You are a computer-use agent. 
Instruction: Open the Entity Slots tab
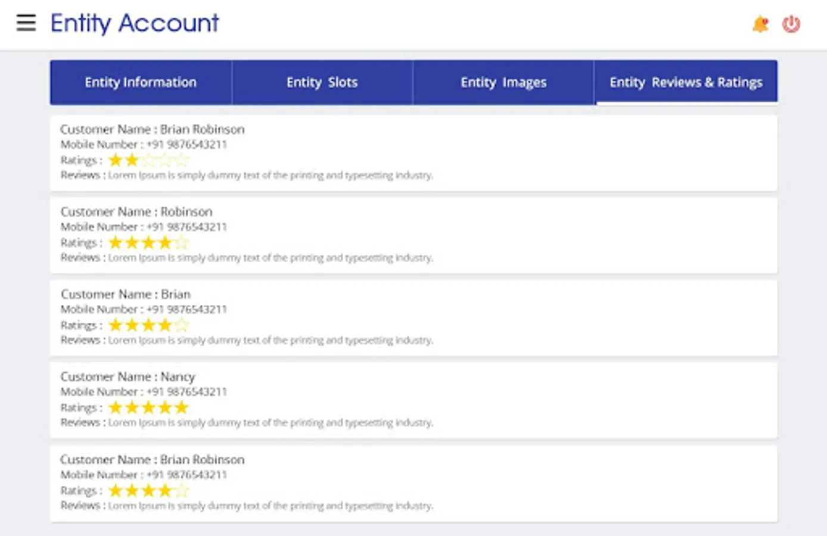pos(322,82)
